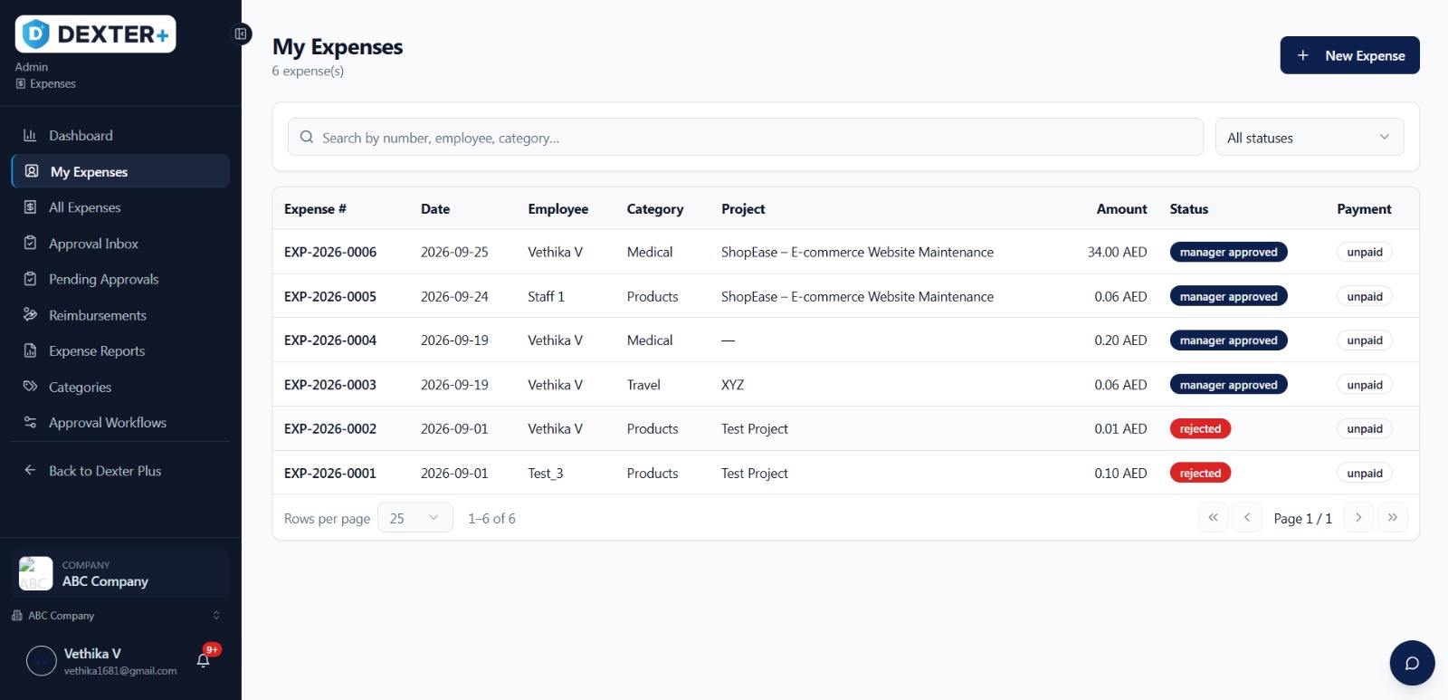
Task: Click the XYZ project cell
Action: coord(732,385)
